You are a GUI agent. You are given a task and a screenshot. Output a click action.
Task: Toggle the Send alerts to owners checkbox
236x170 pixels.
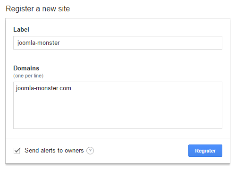coord(17,151)
